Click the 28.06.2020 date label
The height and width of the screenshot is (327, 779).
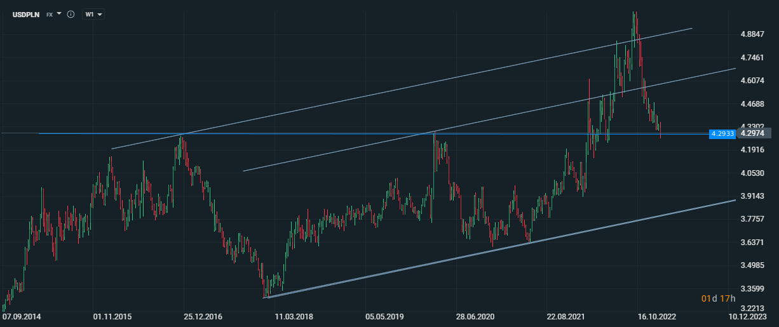476,316
